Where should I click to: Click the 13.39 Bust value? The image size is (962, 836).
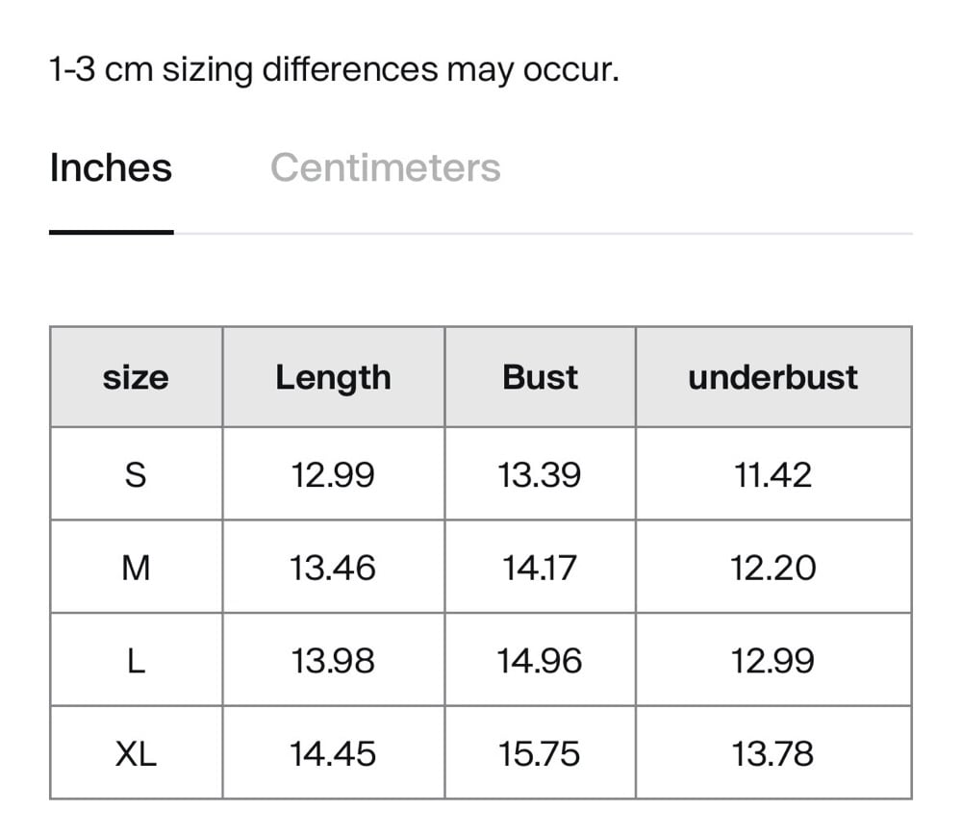point(540,474)
